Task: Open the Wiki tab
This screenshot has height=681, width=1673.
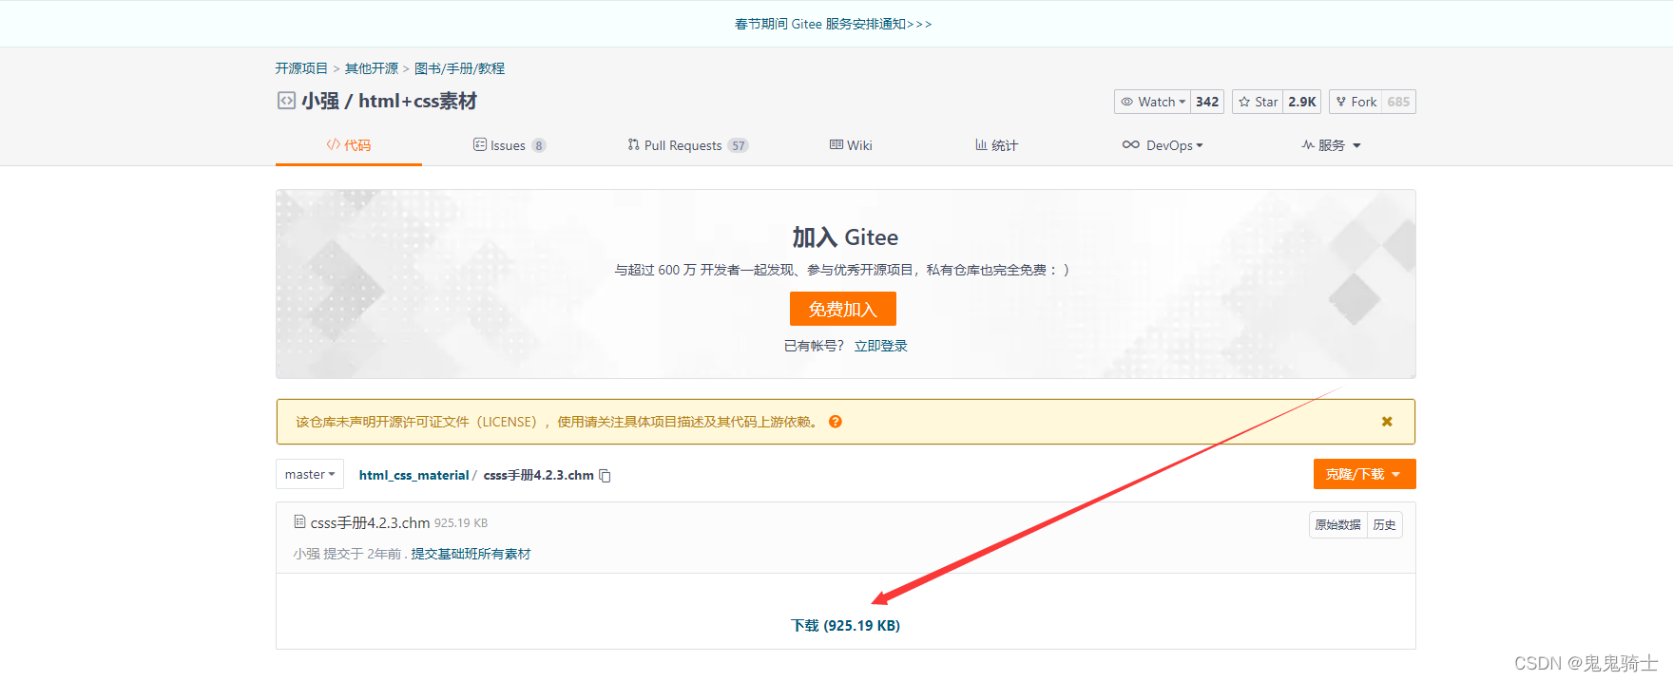Action: coord(851,145)
